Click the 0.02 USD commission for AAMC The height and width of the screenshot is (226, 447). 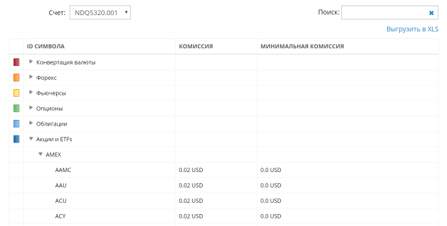pyautogui.click(x=191, y=170)
